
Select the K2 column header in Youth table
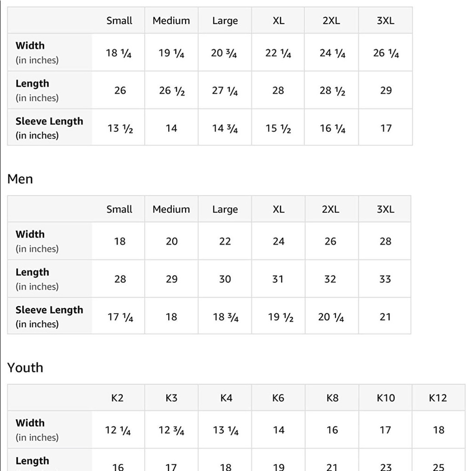point(118,398)
